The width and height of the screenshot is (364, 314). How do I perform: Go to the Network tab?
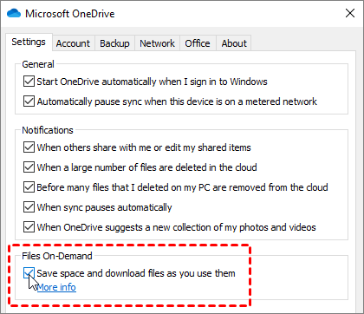click(157, 43)
